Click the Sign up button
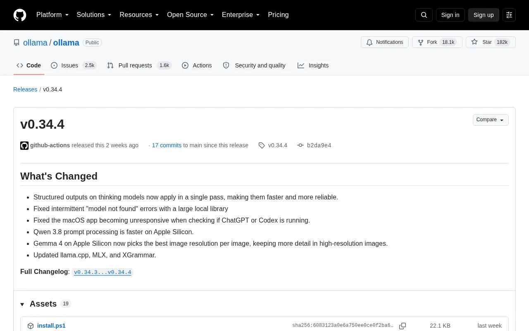This screenshot has width=529, height=331. 484,15
